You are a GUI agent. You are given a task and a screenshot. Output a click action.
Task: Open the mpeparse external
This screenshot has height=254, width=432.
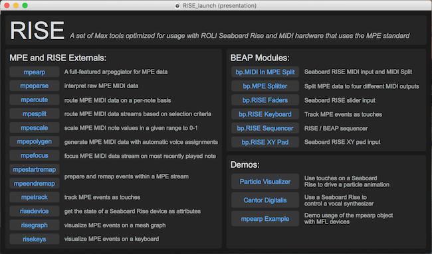coord(35,86)
